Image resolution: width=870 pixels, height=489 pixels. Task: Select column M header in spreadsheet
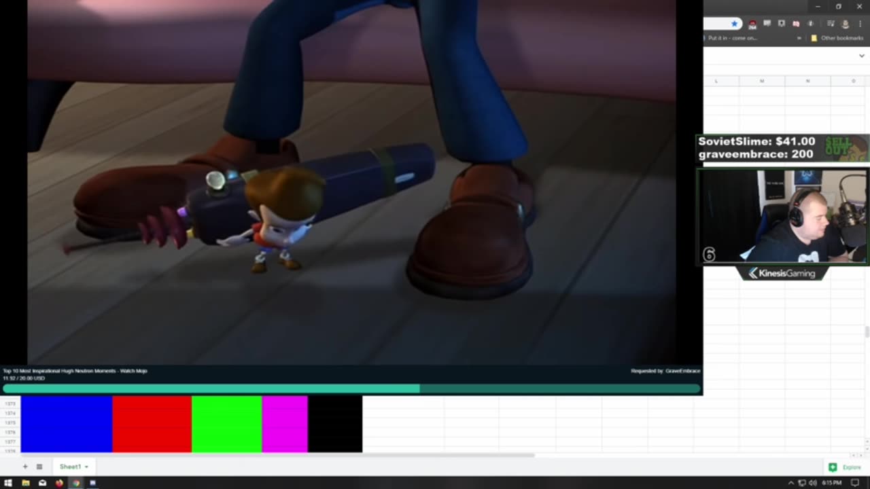762,81
